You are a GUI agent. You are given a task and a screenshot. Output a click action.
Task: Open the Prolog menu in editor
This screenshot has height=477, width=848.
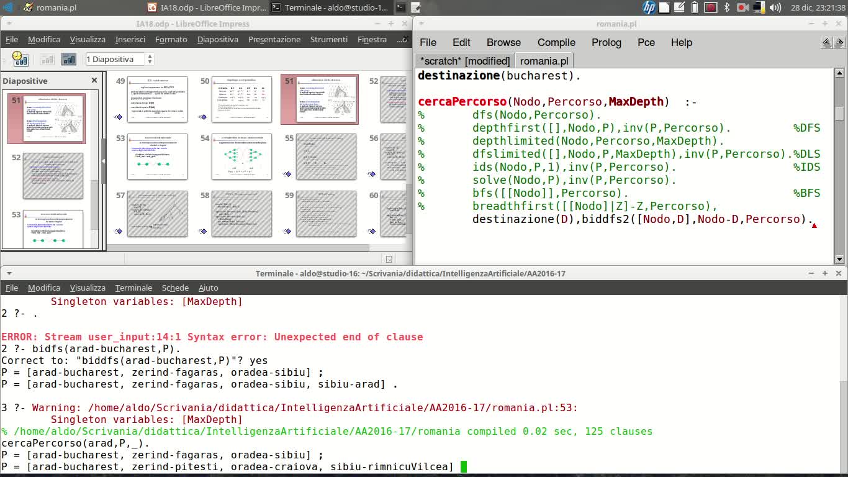tap(607, 42)
